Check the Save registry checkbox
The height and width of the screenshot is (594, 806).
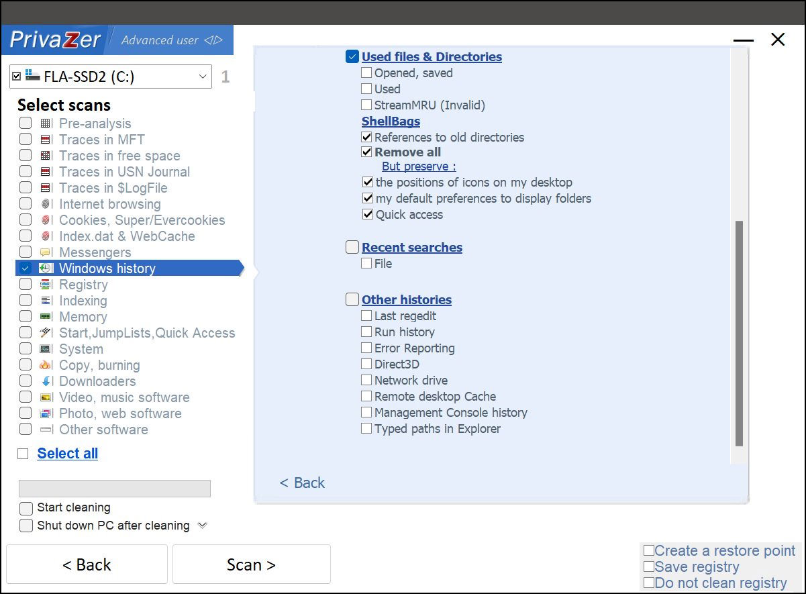(x=649, y=567)
